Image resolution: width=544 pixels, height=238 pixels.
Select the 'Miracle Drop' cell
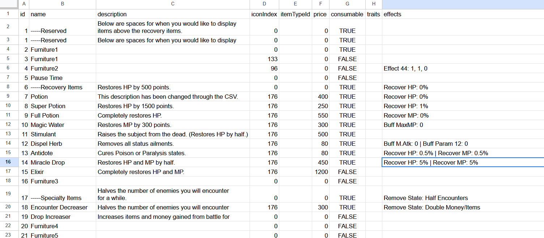tap(63, 162)
